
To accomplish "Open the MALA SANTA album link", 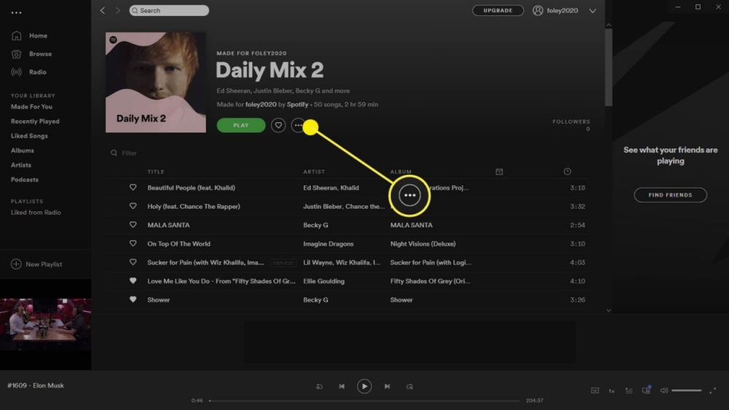I will click(411, 225).
